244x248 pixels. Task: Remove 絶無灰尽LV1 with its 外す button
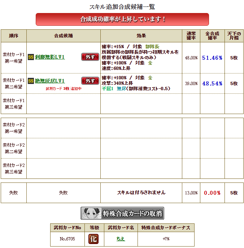90,81
